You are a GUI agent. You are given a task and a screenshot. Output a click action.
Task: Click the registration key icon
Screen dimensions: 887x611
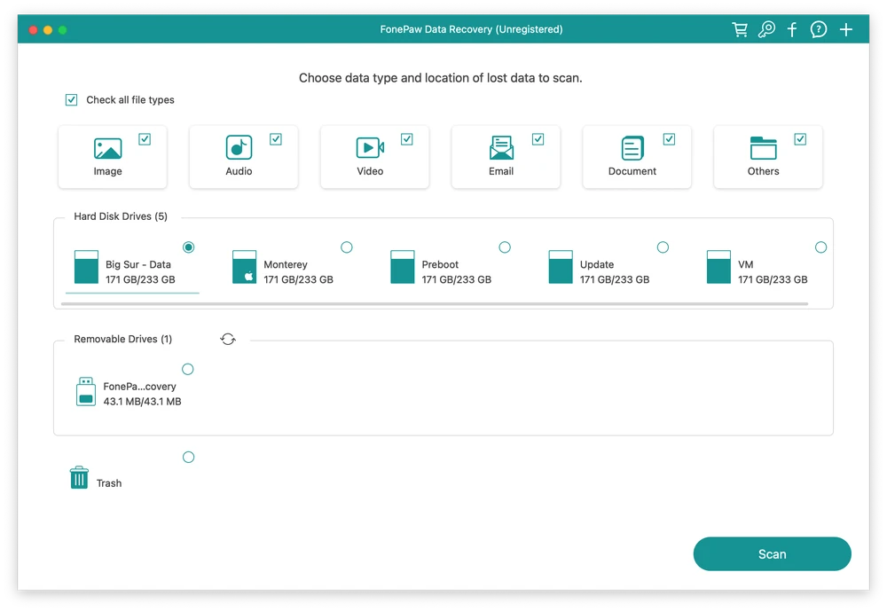[x=766, y=28]
